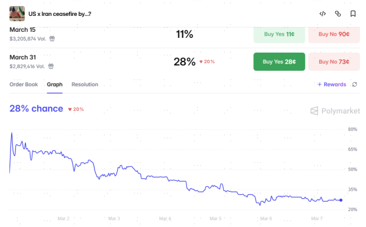Click gift icon beside March 15 volume
Screen dimensions: 366x227
[52, 39]
